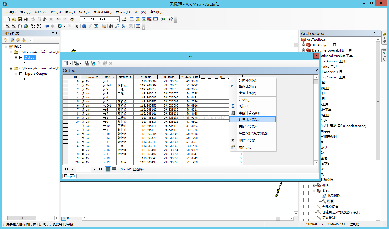Screen dimensions: 389x229
Task: Activate the Pan hand tool
Action: point(20,26)
